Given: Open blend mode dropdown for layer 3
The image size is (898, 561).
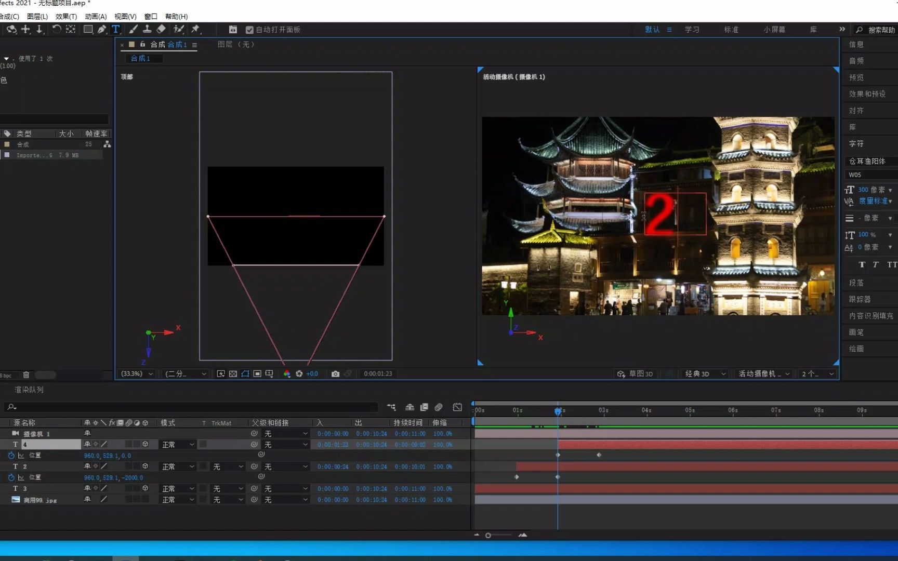Looking at the screenshot, I should pyautogui.click(x=178, y=489).
